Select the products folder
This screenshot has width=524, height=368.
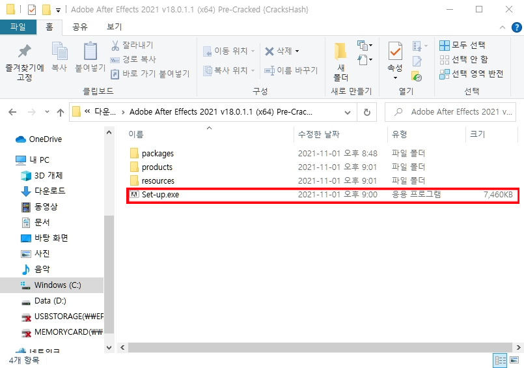click(x=157, y=167)
